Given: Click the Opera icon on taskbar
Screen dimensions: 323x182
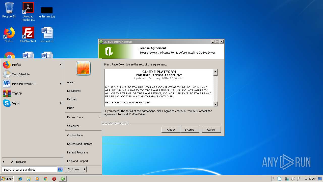Looking at the screenshot, I should click(54, 179).
